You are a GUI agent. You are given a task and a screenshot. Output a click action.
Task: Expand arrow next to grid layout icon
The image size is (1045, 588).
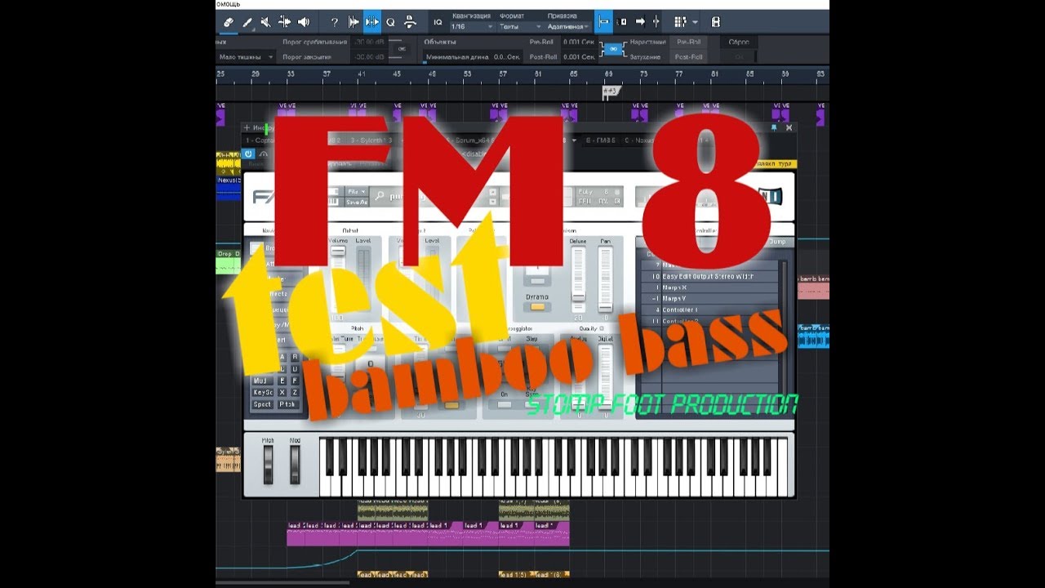[x=695, y=22]
